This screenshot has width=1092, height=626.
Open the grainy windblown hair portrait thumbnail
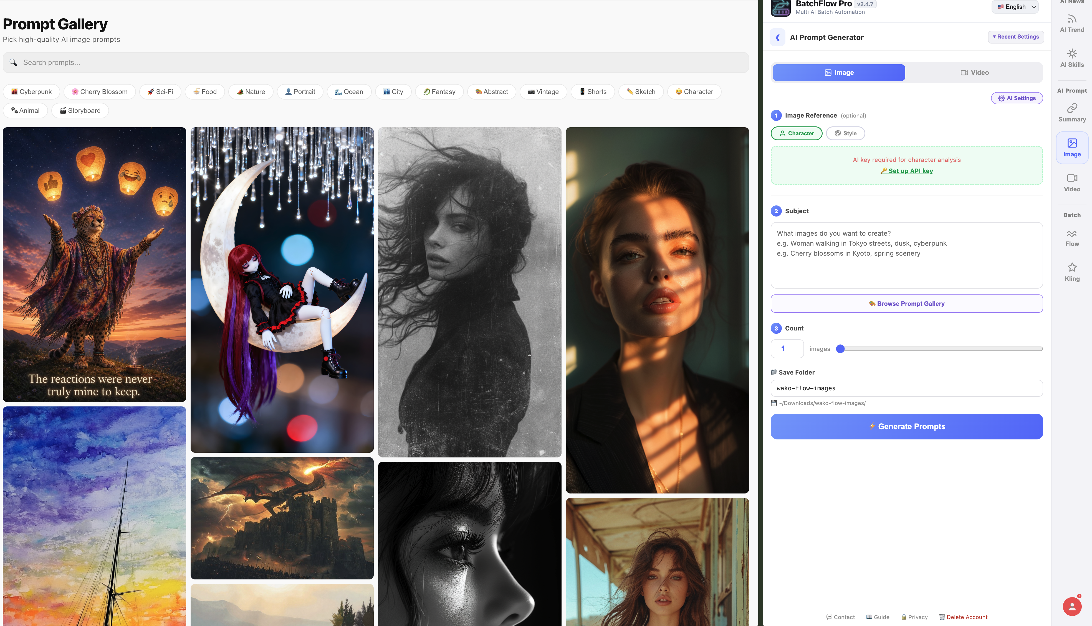tap(469, 292)
